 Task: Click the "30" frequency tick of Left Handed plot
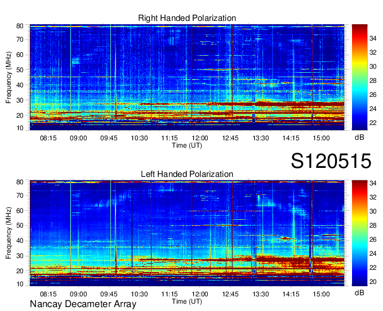(20, 256)
